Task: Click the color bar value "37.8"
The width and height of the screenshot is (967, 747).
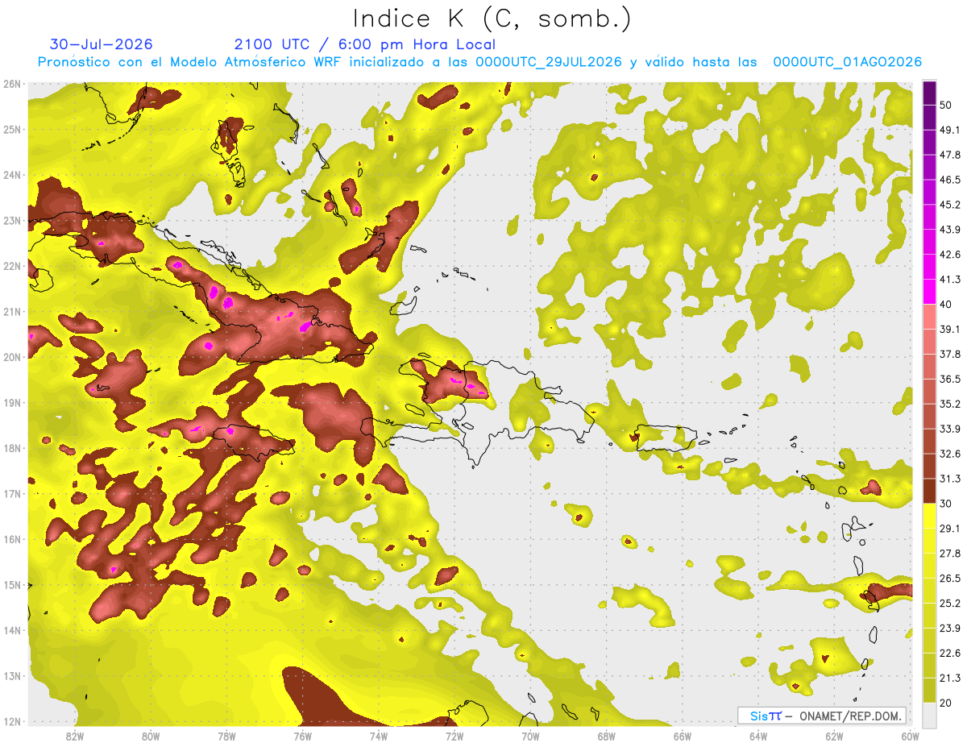Action: point(949,354)
